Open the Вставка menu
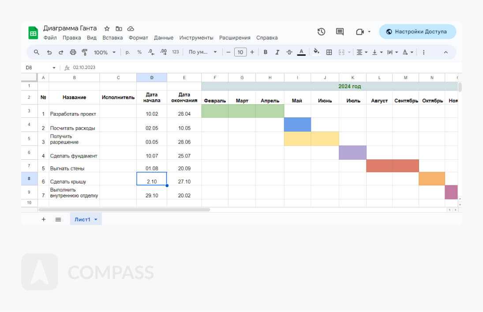 pyautogui.click(x=112, y=38)
